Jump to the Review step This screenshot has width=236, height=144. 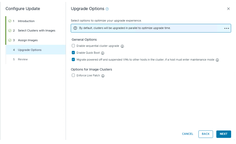(x=23, y=59)
